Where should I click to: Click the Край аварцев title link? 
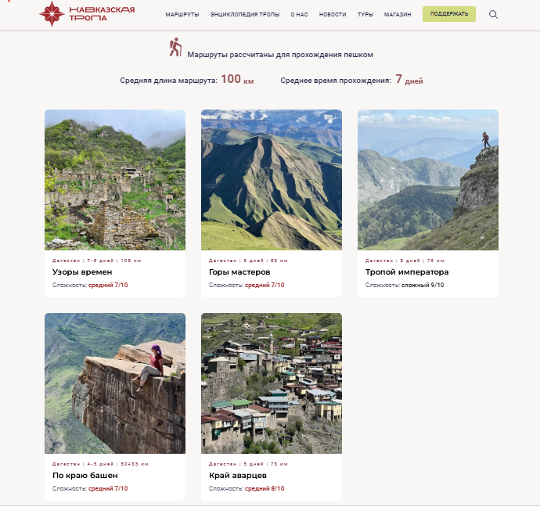[x=238, y=476]
